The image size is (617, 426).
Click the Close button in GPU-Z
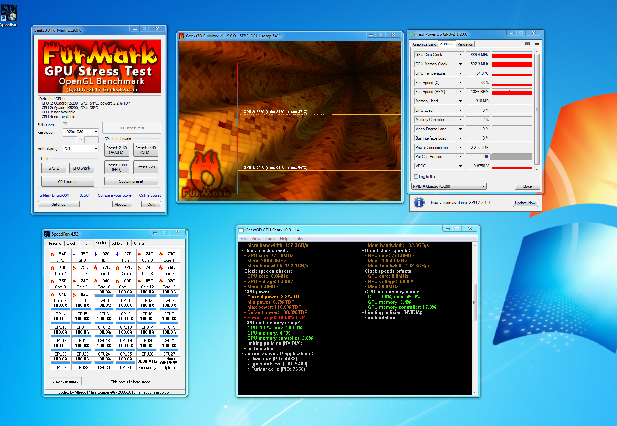tap(527, 186)
